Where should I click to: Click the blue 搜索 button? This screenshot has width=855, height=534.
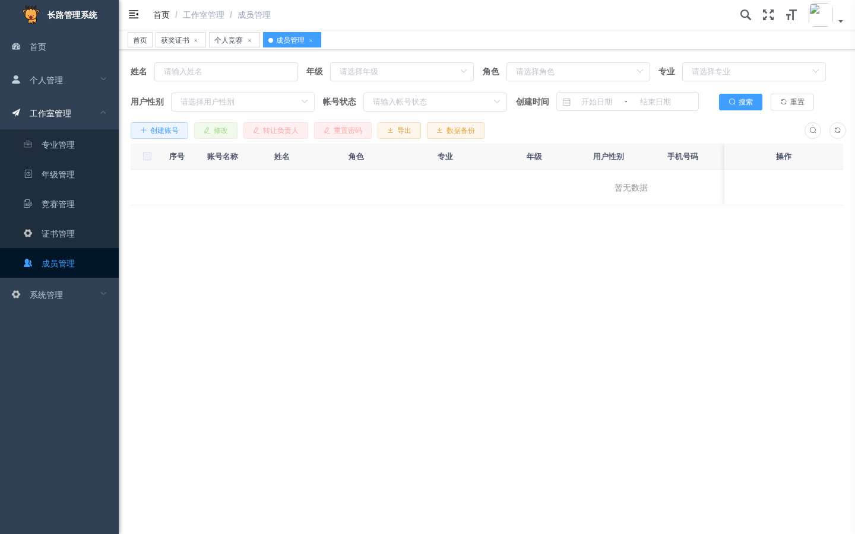pos(740,102)
